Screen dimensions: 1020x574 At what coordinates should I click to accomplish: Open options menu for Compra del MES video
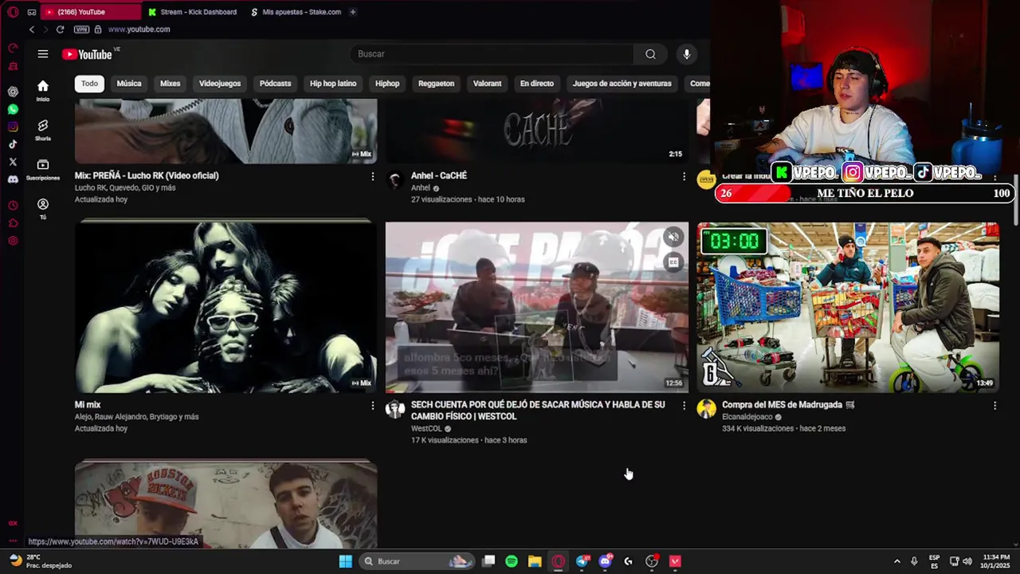coord(994,406)
